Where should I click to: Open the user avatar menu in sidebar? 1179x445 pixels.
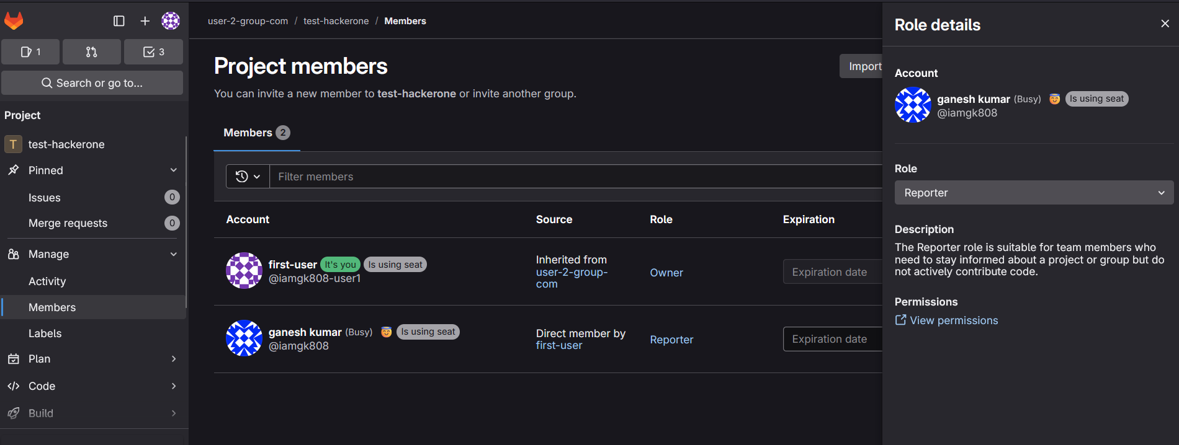[x=171, y=21]
